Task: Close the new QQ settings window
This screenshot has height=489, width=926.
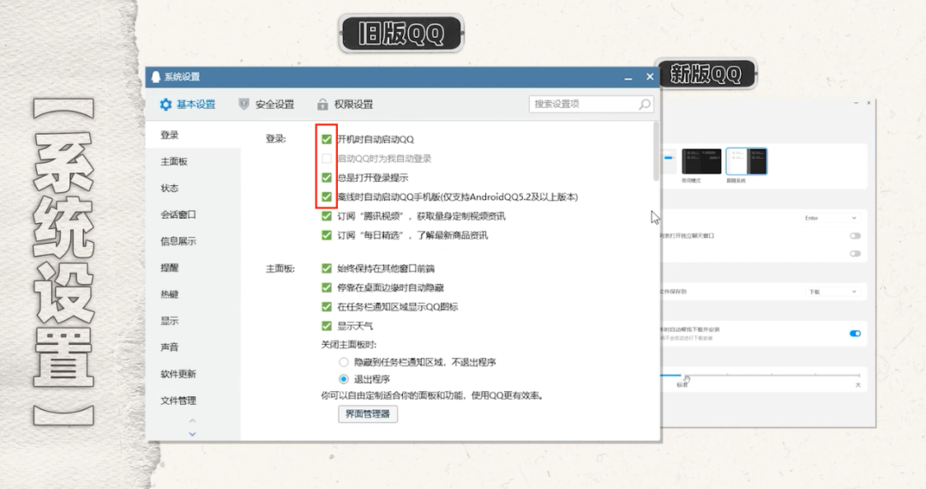Action: click(869, 103)
